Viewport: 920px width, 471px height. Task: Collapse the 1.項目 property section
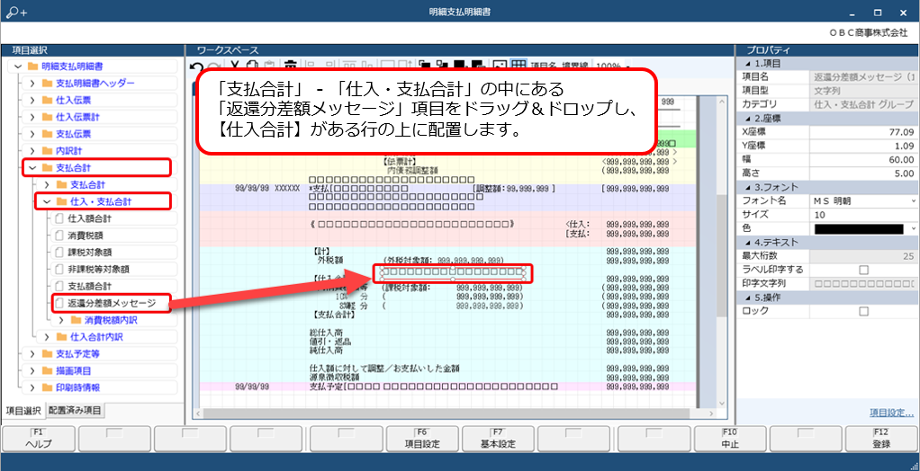pyautogui.click(x=746, y=63)
